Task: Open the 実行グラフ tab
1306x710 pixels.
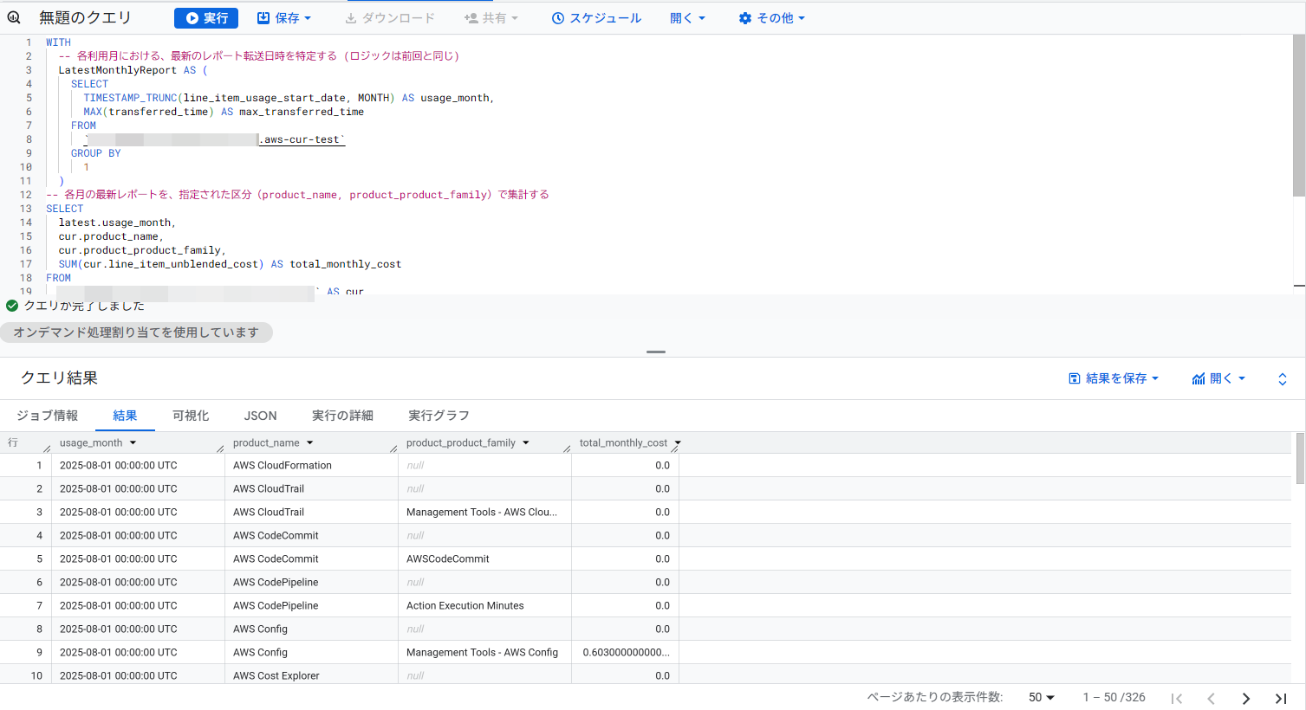Action: tap(439, 416)
